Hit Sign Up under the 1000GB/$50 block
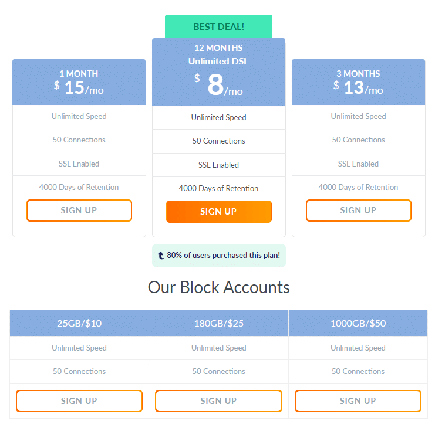The height and width of the screenshot is (428, 435). [358, 401]
